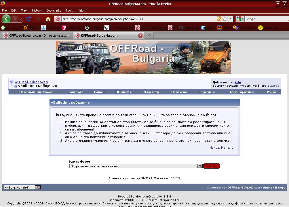Click the orange RSS feed icon
This screenshot has width=289, height=207.
tap(219, 19)
